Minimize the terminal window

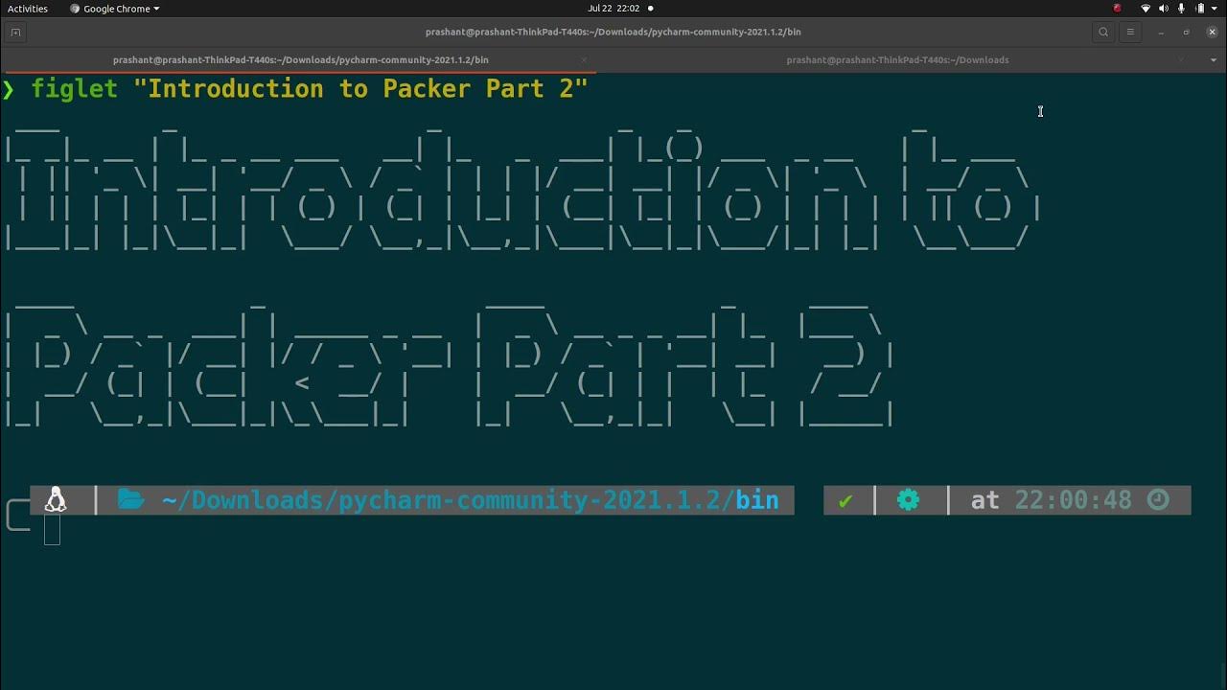coord(1161,32)
